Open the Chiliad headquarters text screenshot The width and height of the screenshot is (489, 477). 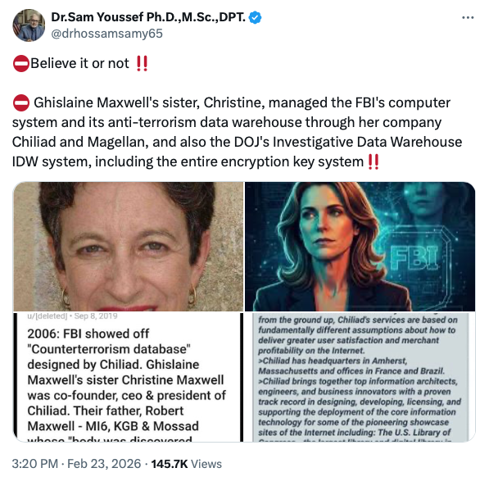(360, 377)
